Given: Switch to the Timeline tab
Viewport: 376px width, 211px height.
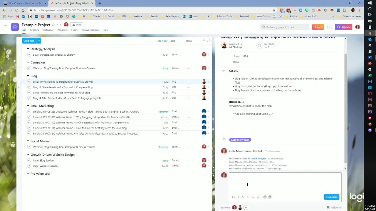Looking at the screenshot, I should [34, 30].
